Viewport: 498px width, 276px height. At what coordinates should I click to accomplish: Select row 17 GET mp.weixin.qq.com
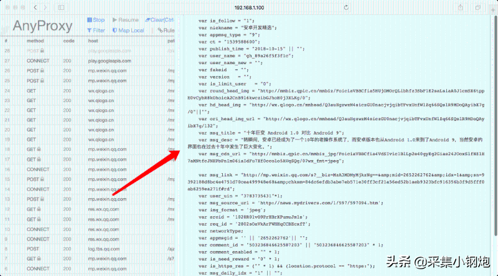[x=87, y=159]
